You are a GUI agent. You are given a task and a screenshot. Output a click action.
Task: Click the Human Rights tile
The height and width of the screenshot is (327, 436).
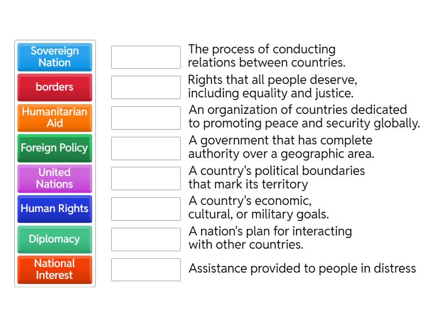tap(55, 209)
